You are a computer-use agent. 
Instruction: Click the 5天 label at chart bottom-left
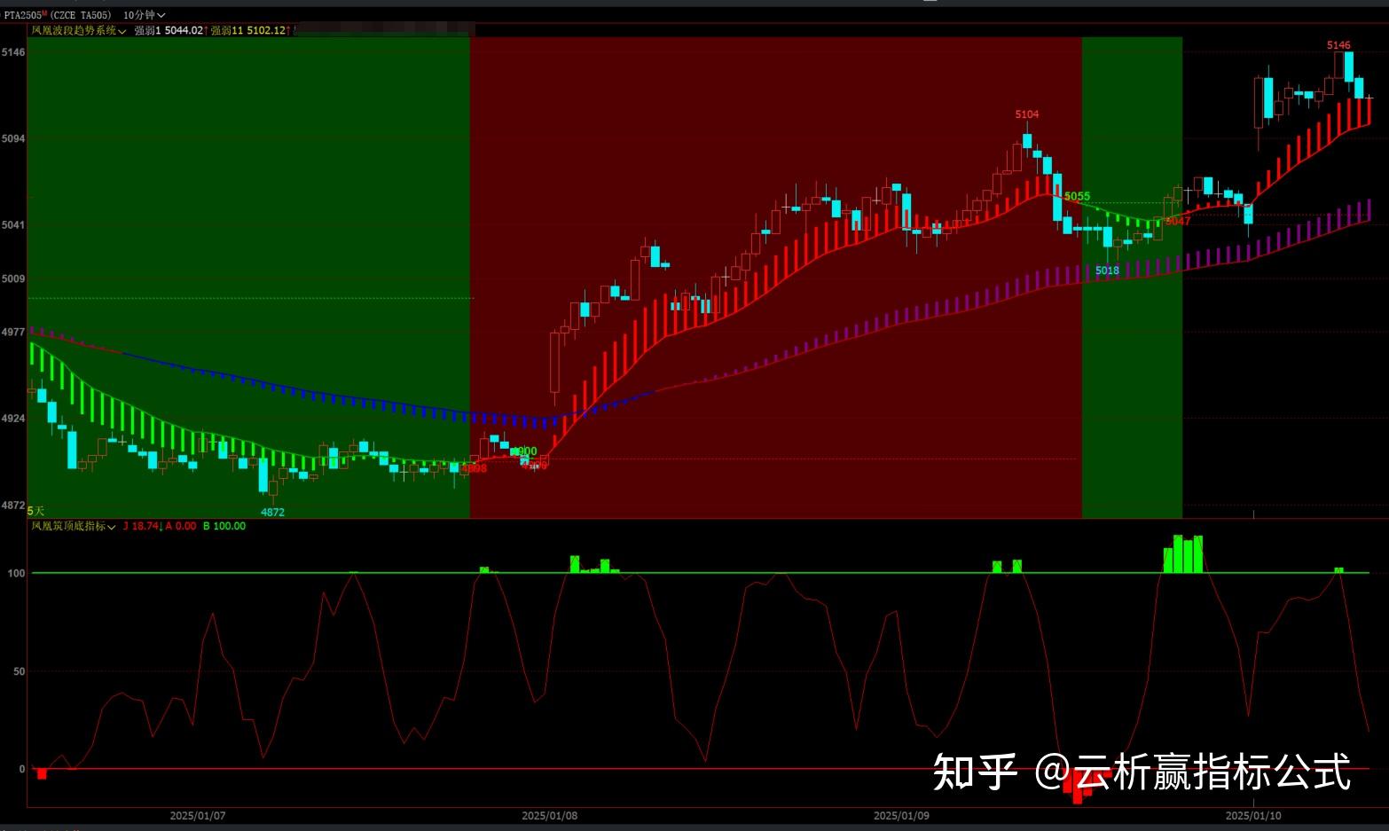tap(35, 511)
